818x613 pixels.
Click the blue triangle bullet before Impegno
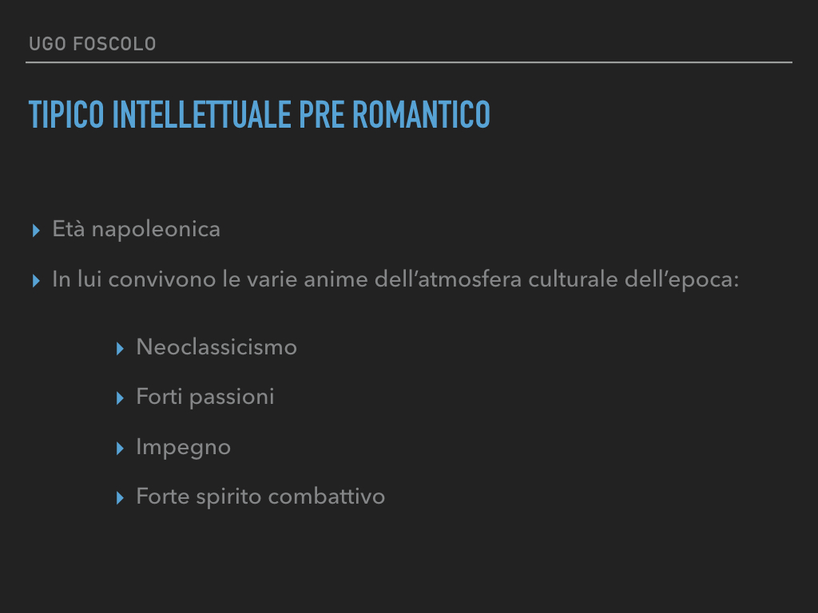click(120, 449)
